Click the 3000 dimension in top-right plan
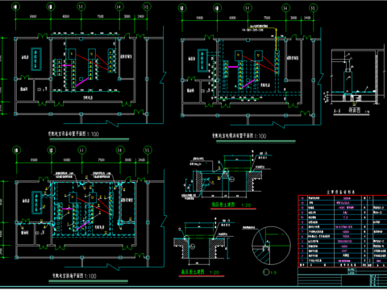 click(293, 18)
